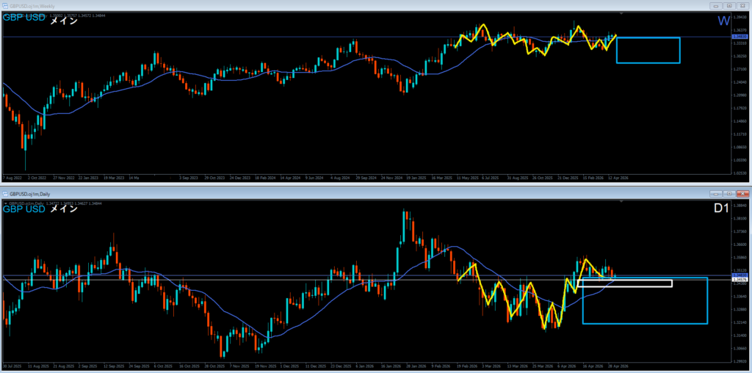Click the "W" timeframe label on Weekly chart
The height and width of the screenshot is (373, 752).
[723, 21]
